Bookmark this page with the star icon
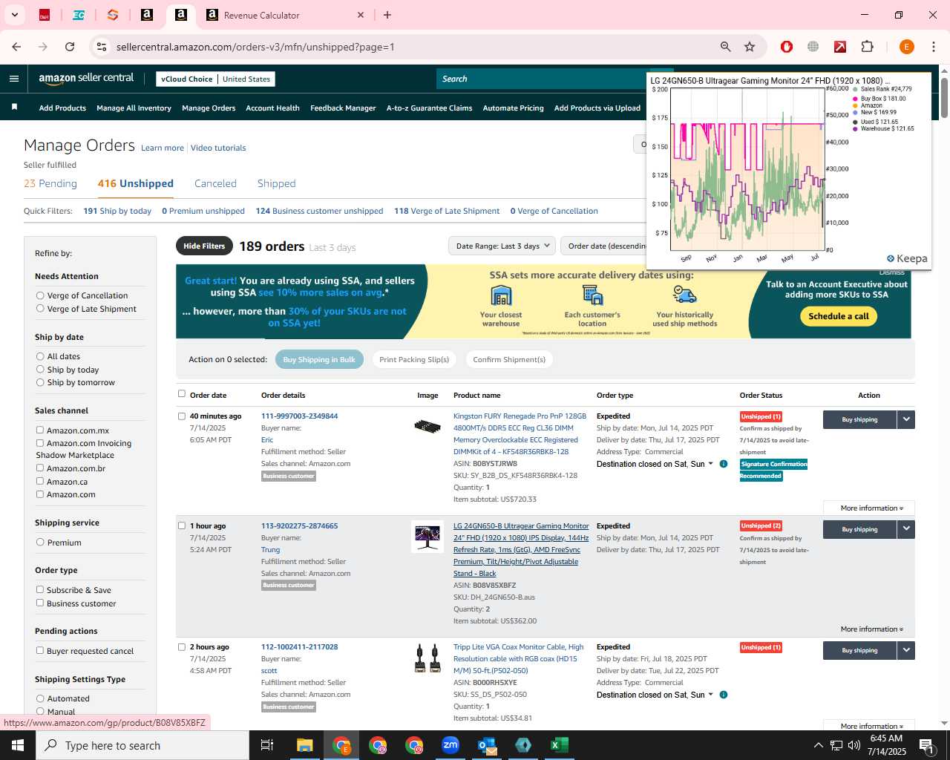 [750, 47]
